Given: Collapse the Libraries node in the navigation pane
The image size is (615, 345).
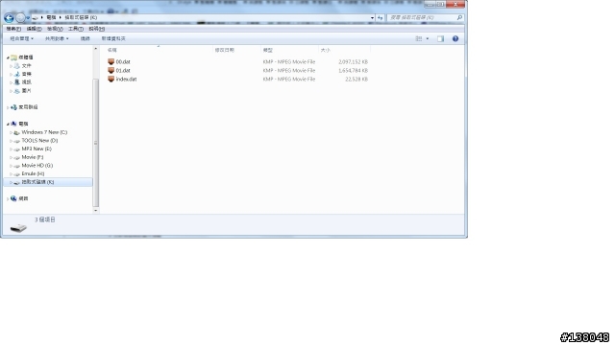Looking at the screenshot, I should click(8, 57).
